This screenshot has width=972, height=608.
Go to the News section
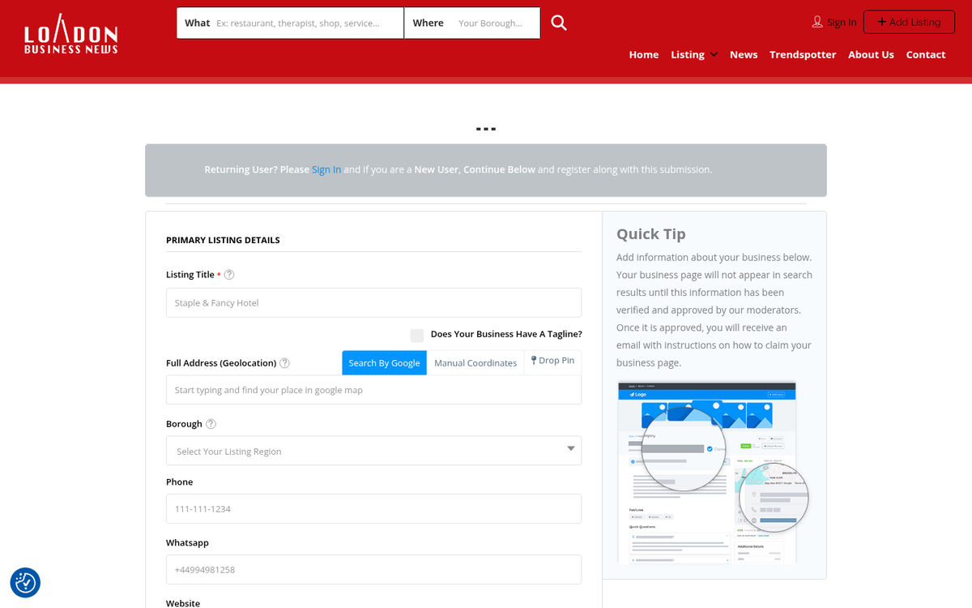[x=744, y=54]
